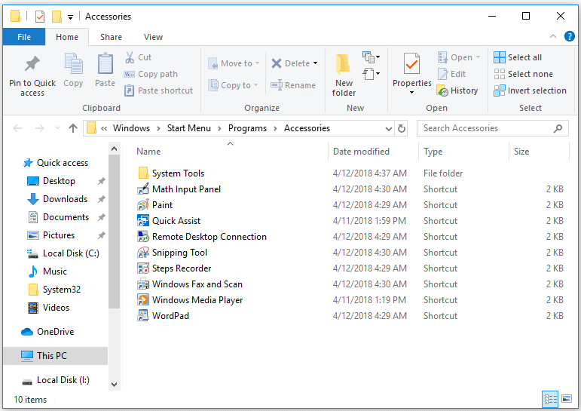This screenshot has width=581, height=411.
Task: Select System32 folder in sidebar
Action: click(54, 290)
